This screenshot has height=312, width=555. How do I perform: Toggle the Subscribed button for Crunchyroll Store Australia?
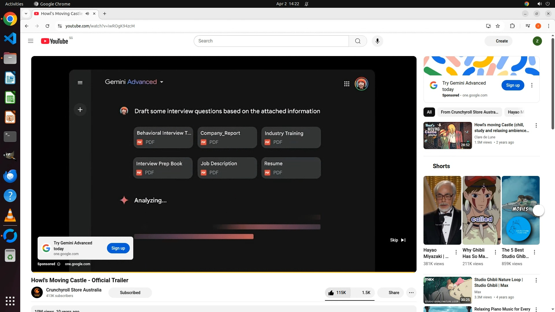click(x=130, y=293)
